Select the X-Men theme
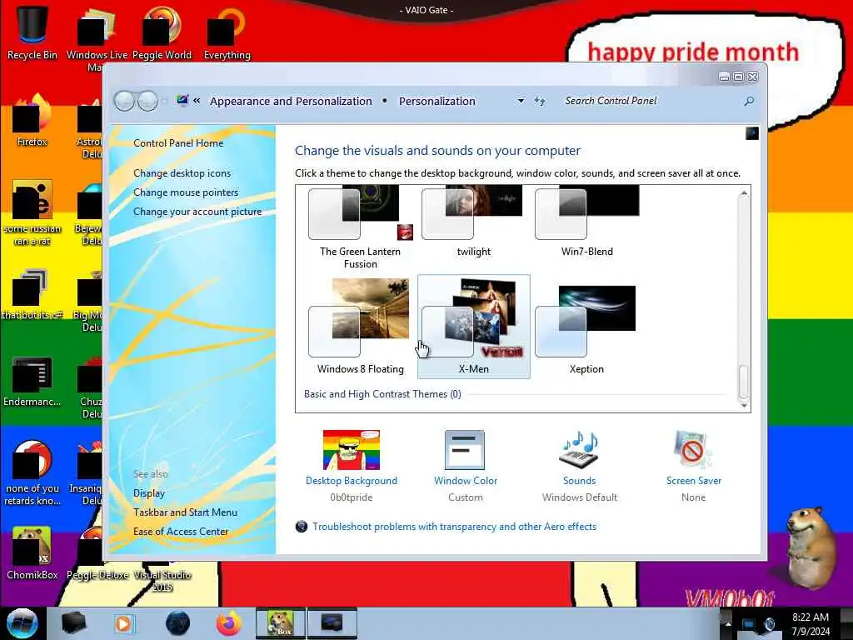 pos(473,327)
